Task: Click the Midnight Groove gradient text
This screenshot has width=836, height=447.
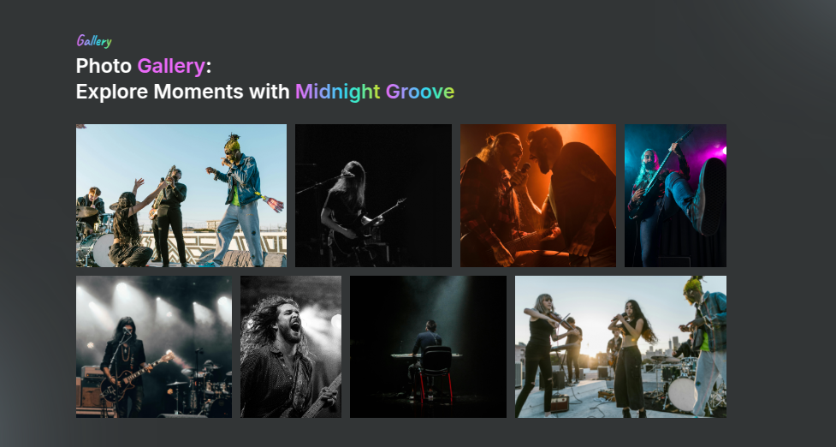Action: 375,92
